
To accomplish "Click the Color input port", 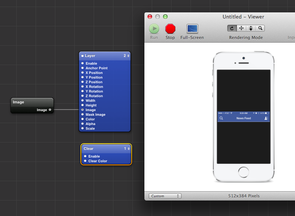I will (82, 119).
